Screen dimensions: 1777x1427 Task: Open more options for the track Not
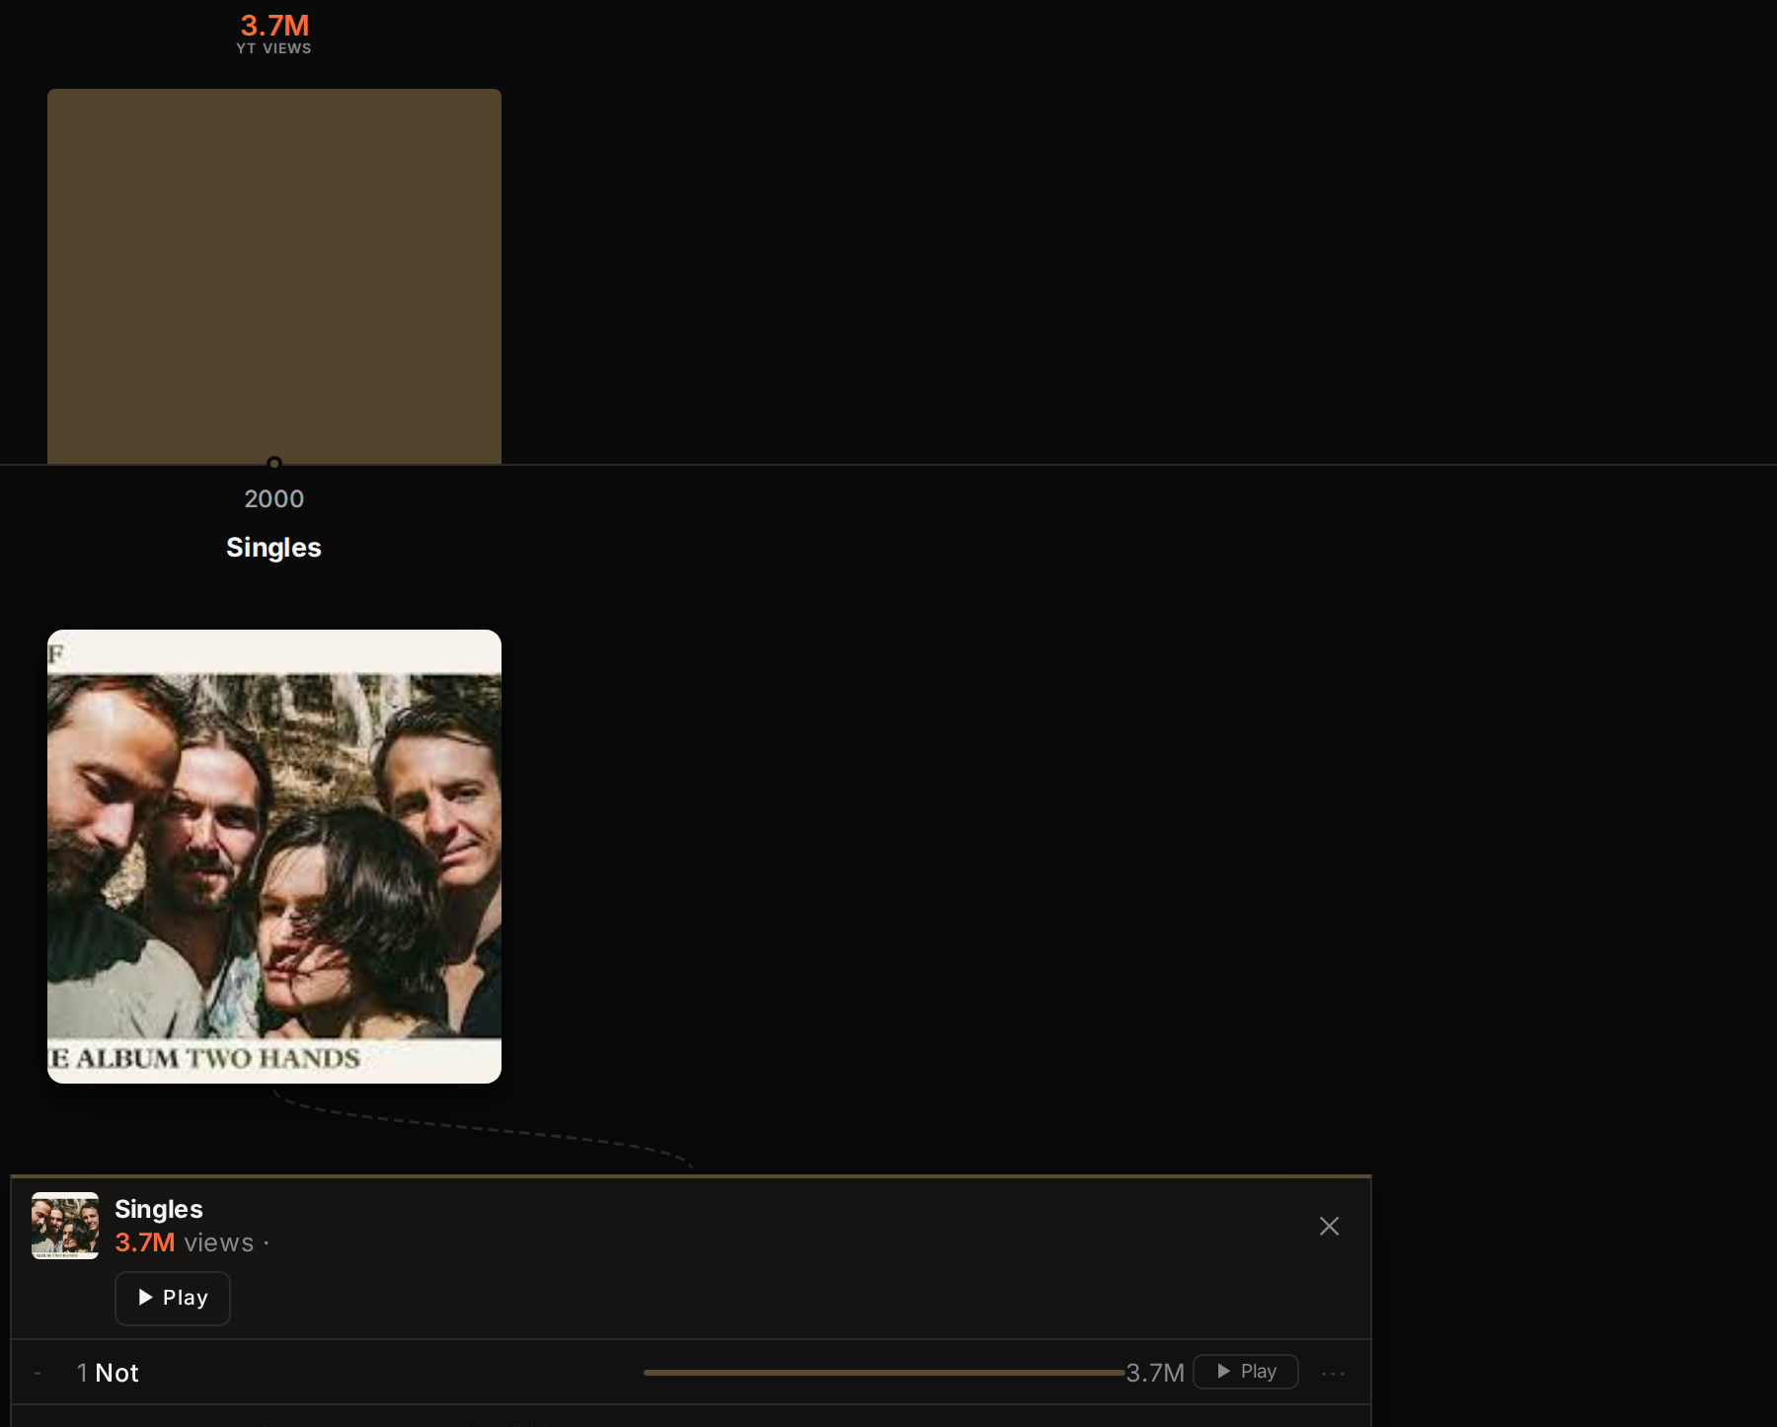(1333, 1373)
